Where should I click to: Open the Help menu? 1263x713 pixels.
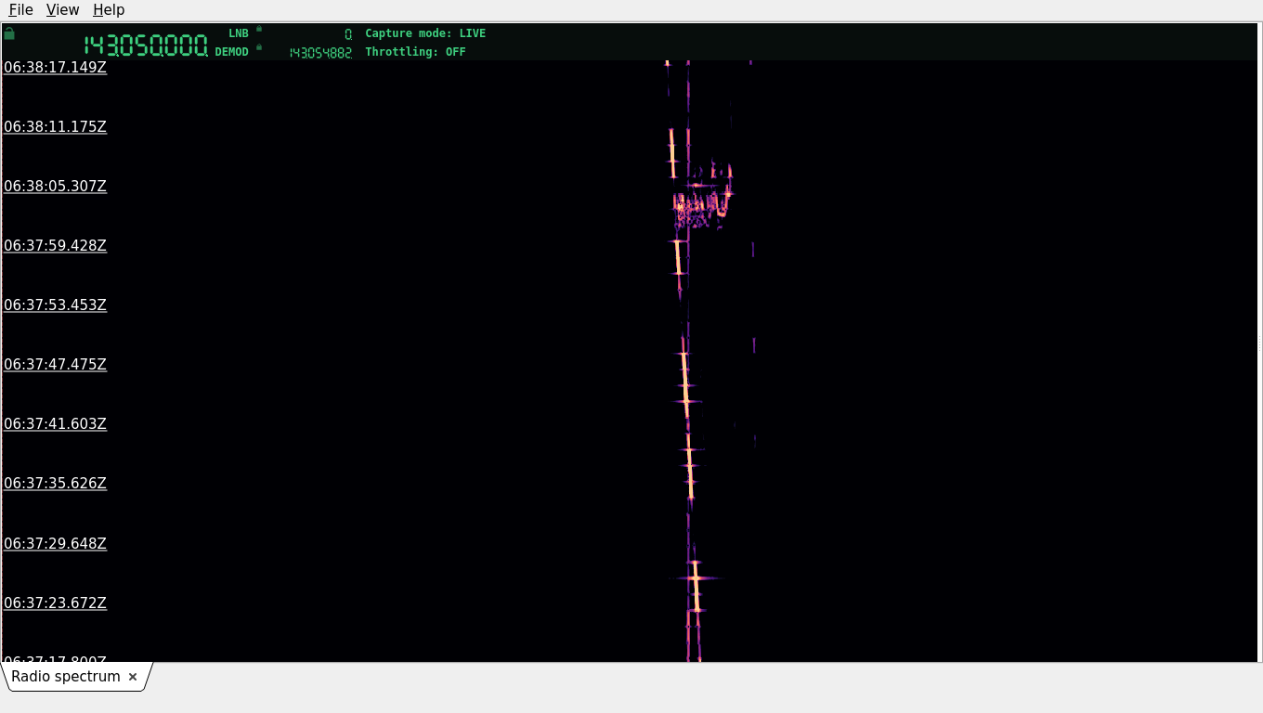tap(109, 10)
